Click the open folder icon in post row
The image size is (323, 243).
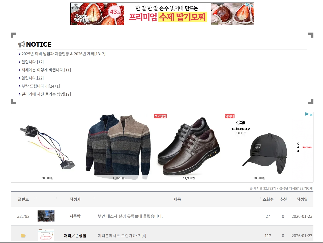(x=23, y=236)
